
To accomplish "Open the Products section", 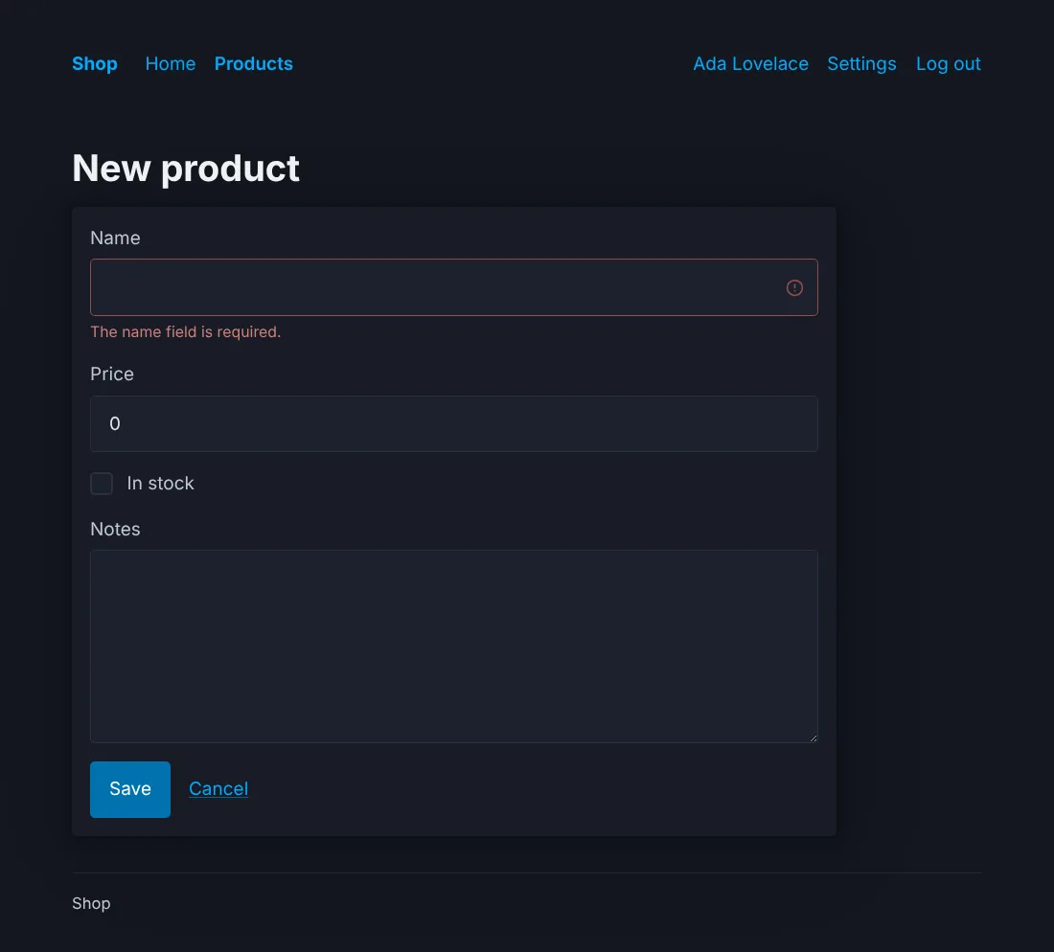I will [x=253, y=64].
